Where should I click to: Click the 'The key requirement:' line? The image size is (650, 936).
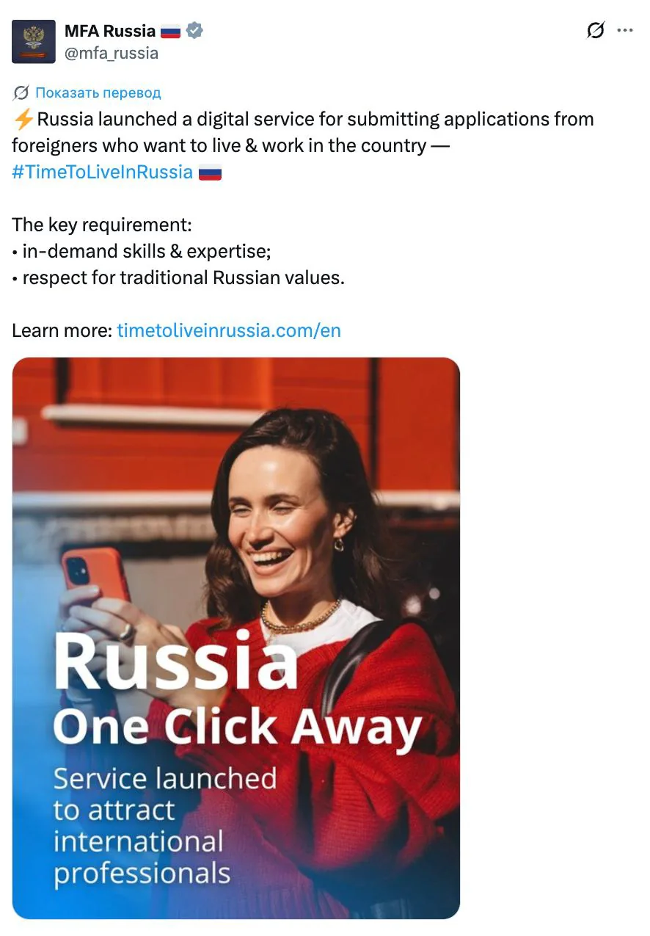tap(101, 225)
